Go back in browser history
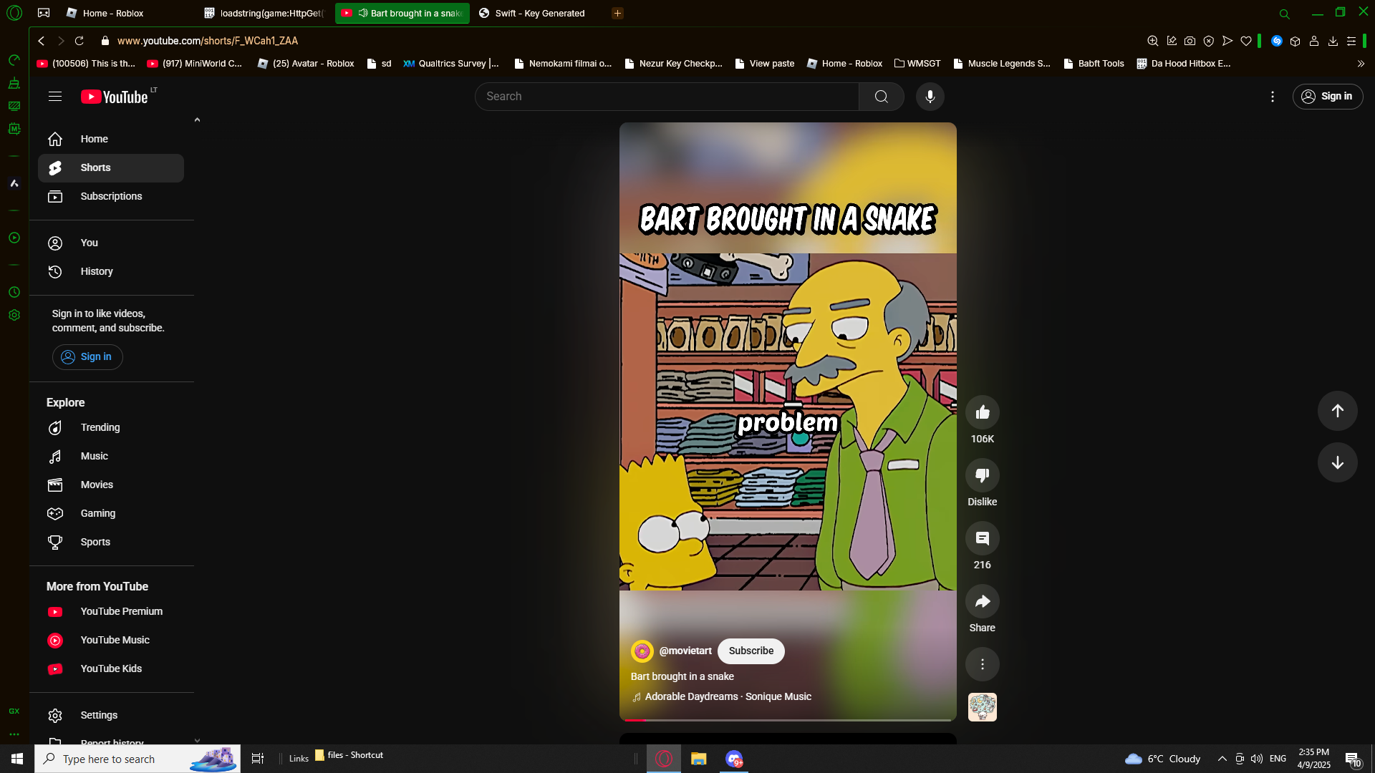1375x773 pixels. [42, 41]
